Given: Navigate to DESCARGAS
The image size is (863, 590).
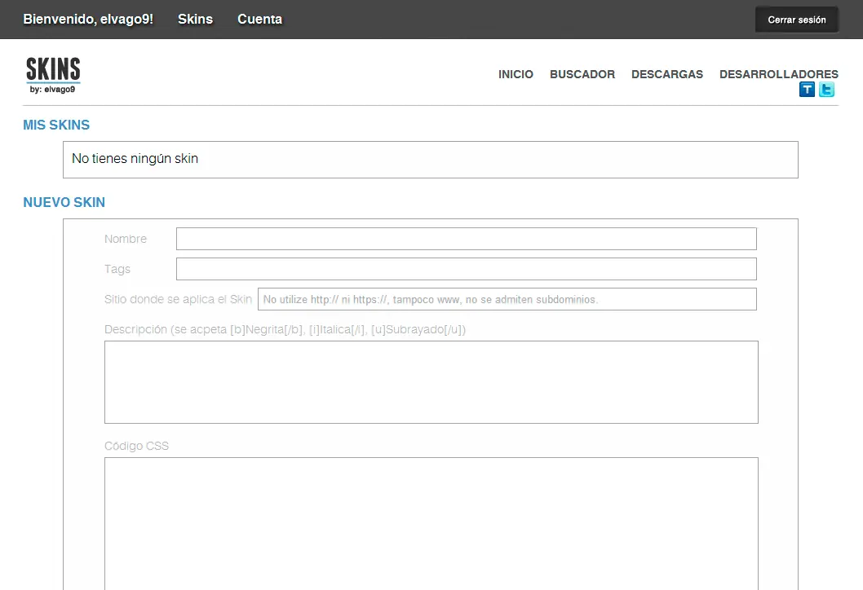Looking at the screenshot, I should click(666, 74).
